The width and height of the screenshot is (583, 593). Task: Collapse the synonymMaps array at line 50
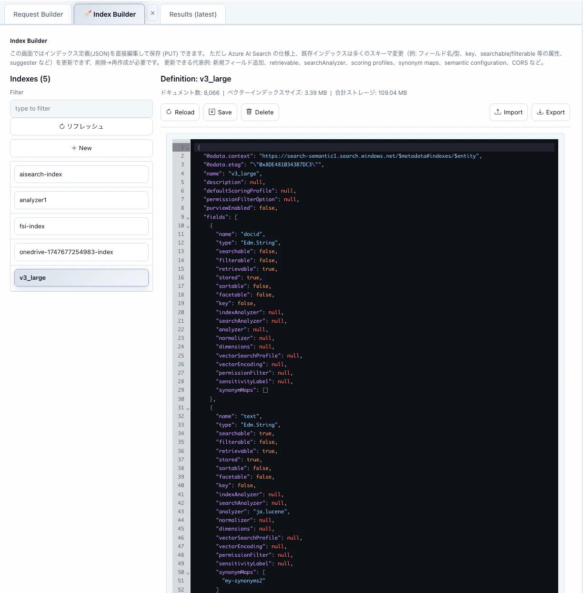click(188, 573)
